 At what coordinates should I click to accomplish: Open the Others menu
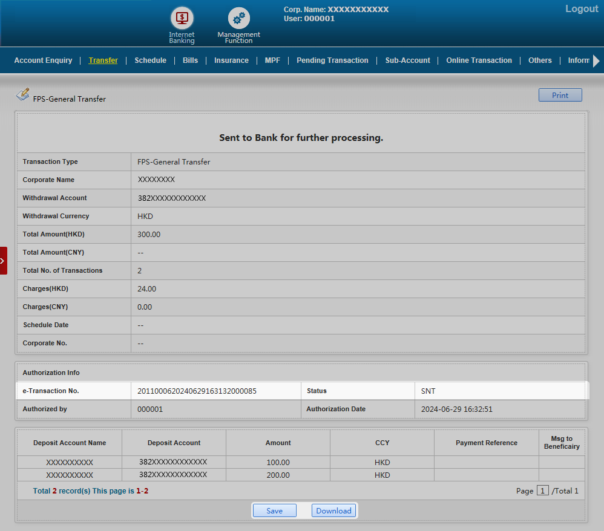point(540,60)
